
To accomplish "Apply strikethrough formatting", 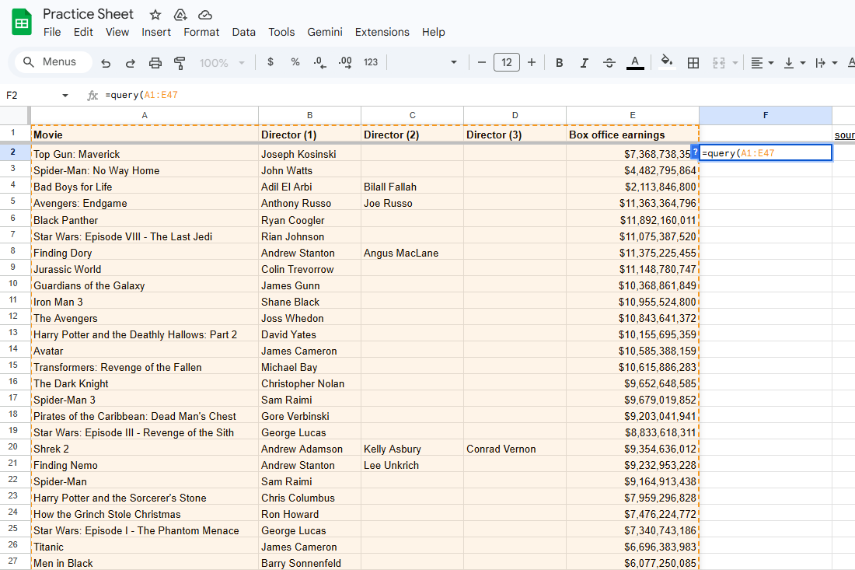I will point(609,61).
